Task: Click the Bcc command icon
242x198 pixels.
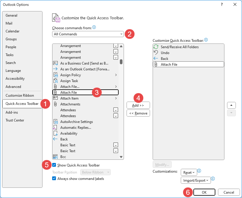Action: coord(55,157)
